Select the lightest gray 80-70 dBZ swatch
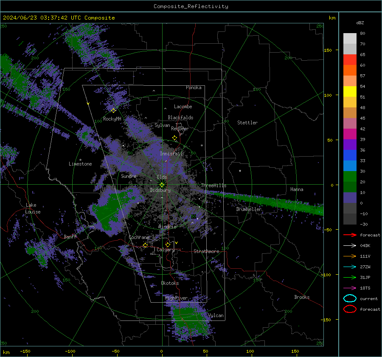The image size is (382, 357). [350, 38]
